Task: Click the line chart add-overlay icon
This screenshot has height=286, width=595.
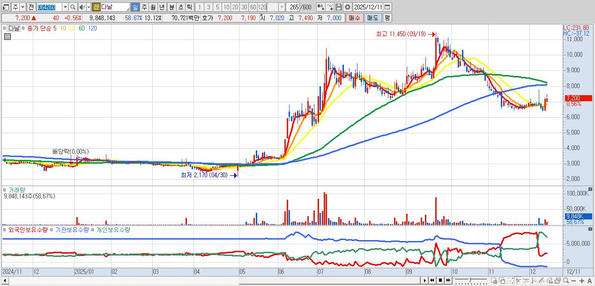Action: [329, 7]
